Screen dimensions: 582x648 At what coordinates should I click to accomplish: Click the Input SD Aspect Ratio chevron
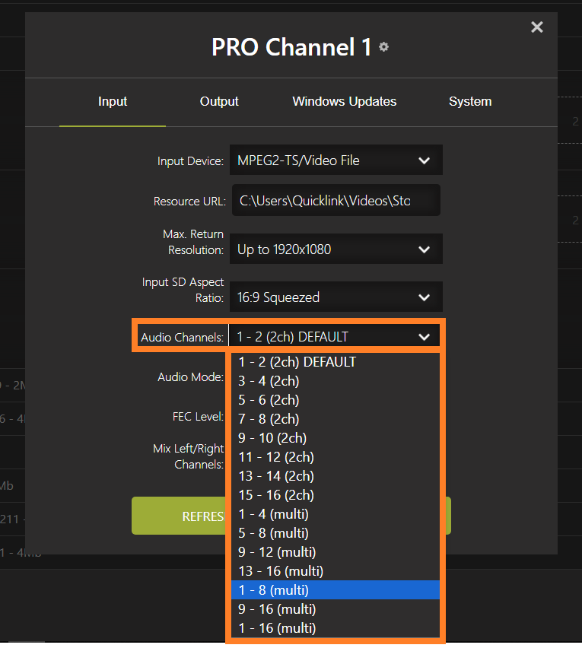click(424, 297)
